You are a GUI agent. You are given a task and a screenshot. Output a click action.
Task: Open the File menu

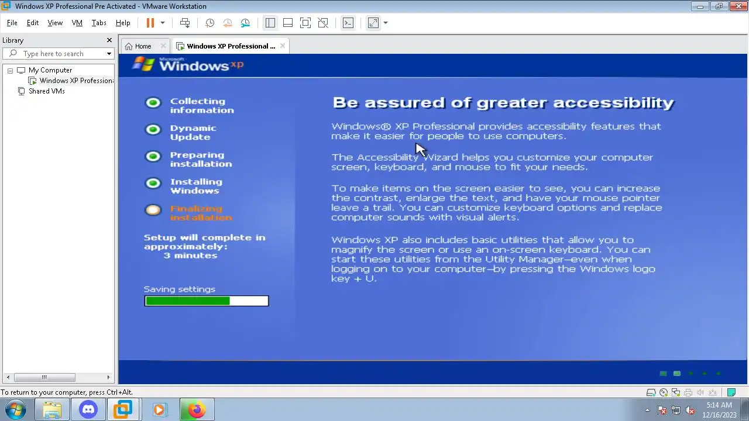(12, 23)
